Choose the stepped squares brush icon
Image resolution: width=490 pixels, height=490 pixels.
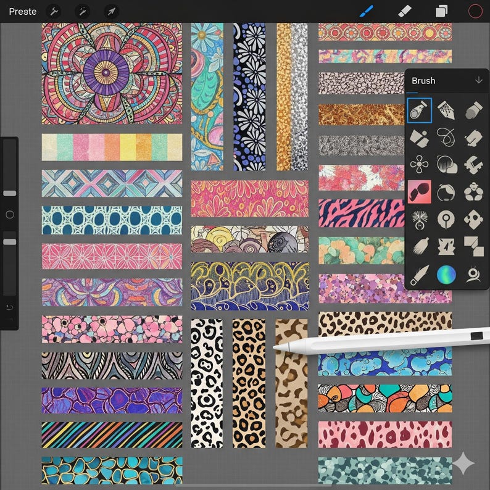point(474,246)
